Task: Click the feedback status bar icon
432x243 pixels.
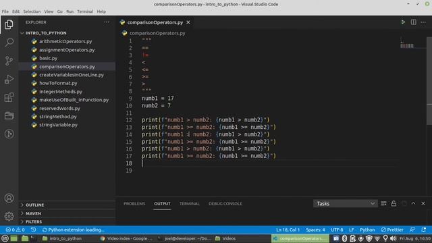Action: click(412, 230)
